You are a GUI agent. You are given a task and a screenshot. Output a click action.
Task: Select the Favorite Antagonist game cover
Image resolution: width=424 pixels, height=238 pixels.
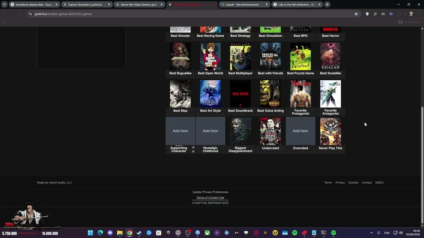pyautogui.click(x=331, y=94)
